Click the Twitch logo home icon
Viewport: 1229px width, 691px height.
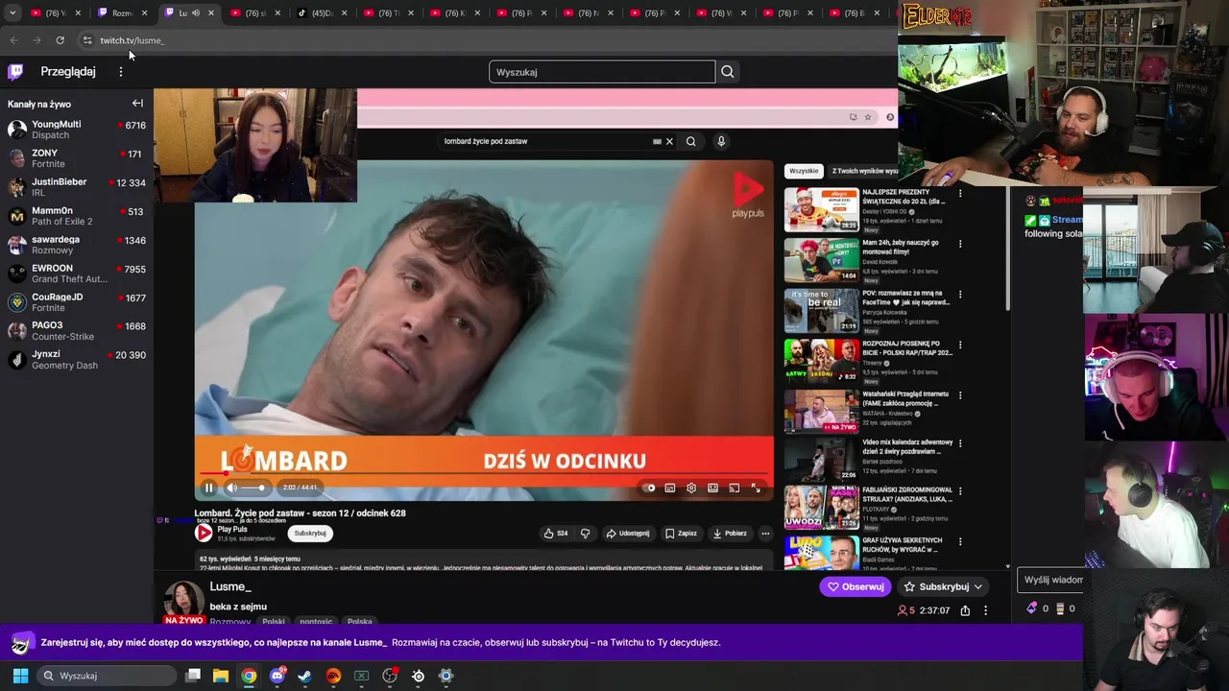click(15, 72)
